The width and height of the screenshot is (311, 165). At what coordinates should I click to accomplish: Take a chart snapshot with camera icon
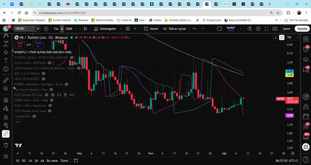coord(275,29)
